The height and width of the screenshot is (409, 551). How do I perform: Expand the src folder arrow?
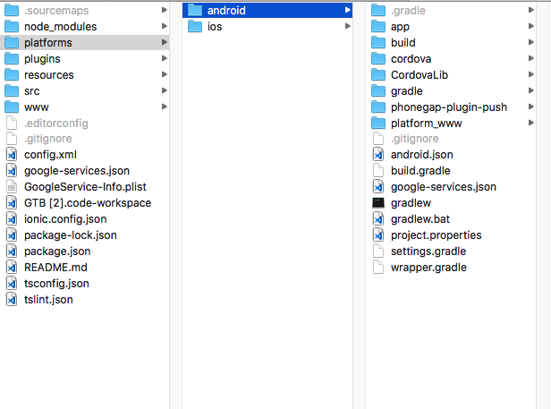click(x=164, y=90)
